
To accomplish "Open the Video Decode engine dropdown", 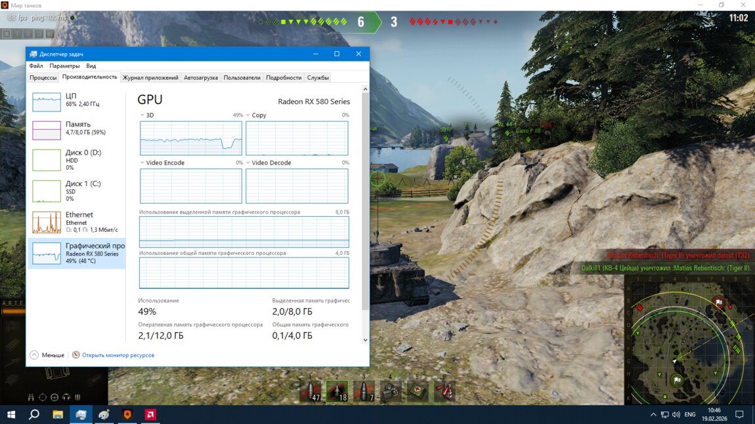I will [x=248, y=163].
